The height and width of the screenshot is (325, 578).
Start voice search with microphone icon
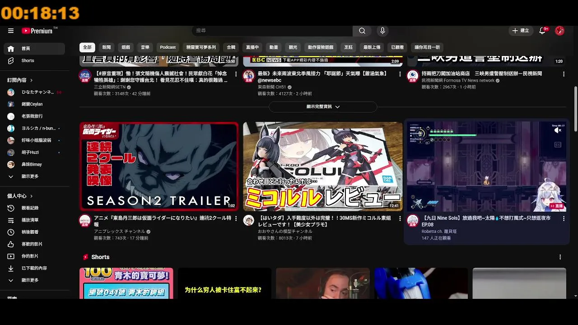click(x=382, y=31)
